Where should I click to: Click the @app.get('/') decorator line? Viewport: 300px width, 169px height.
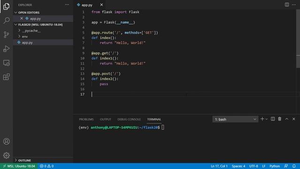[105, 53]
